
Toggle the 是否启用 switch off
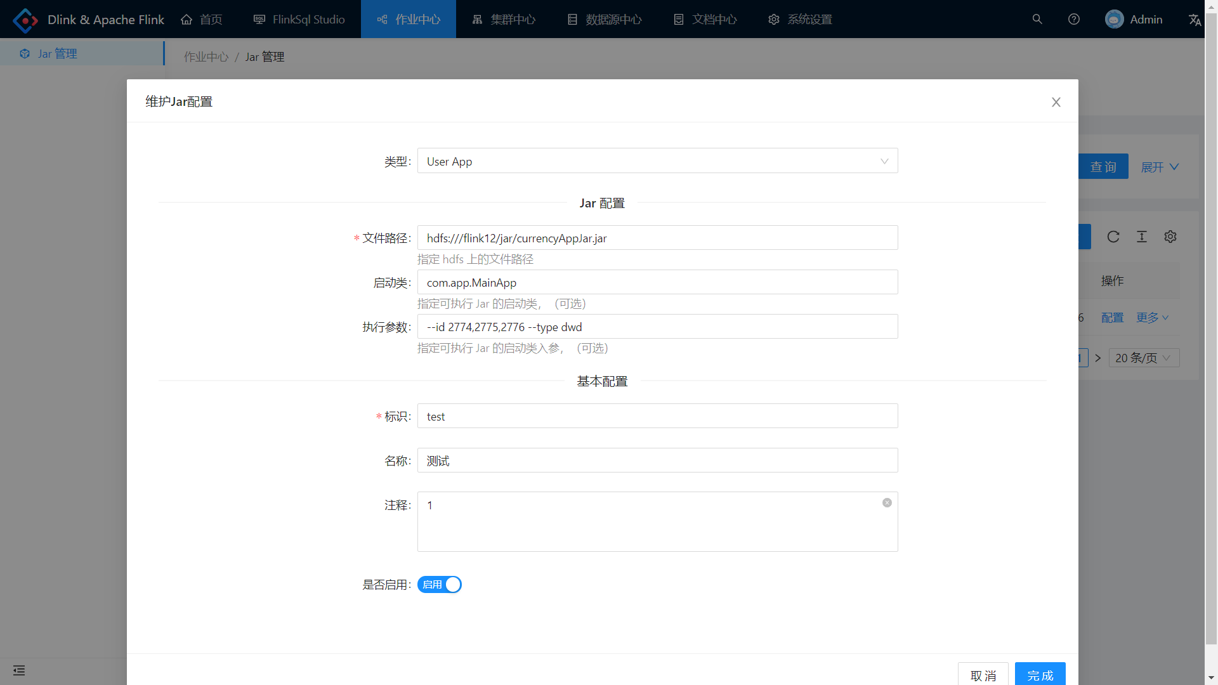tap(440, 585)
